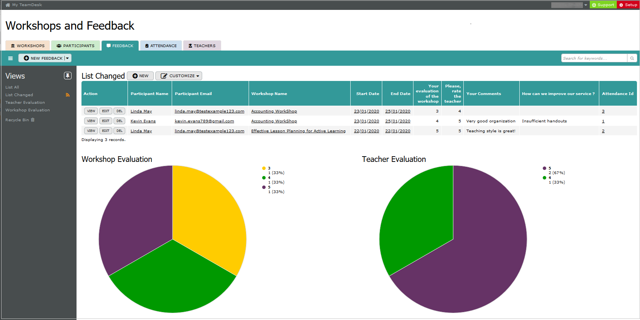
Task: Select the Teacher Evaluation view
Action: tap(25, 103)
